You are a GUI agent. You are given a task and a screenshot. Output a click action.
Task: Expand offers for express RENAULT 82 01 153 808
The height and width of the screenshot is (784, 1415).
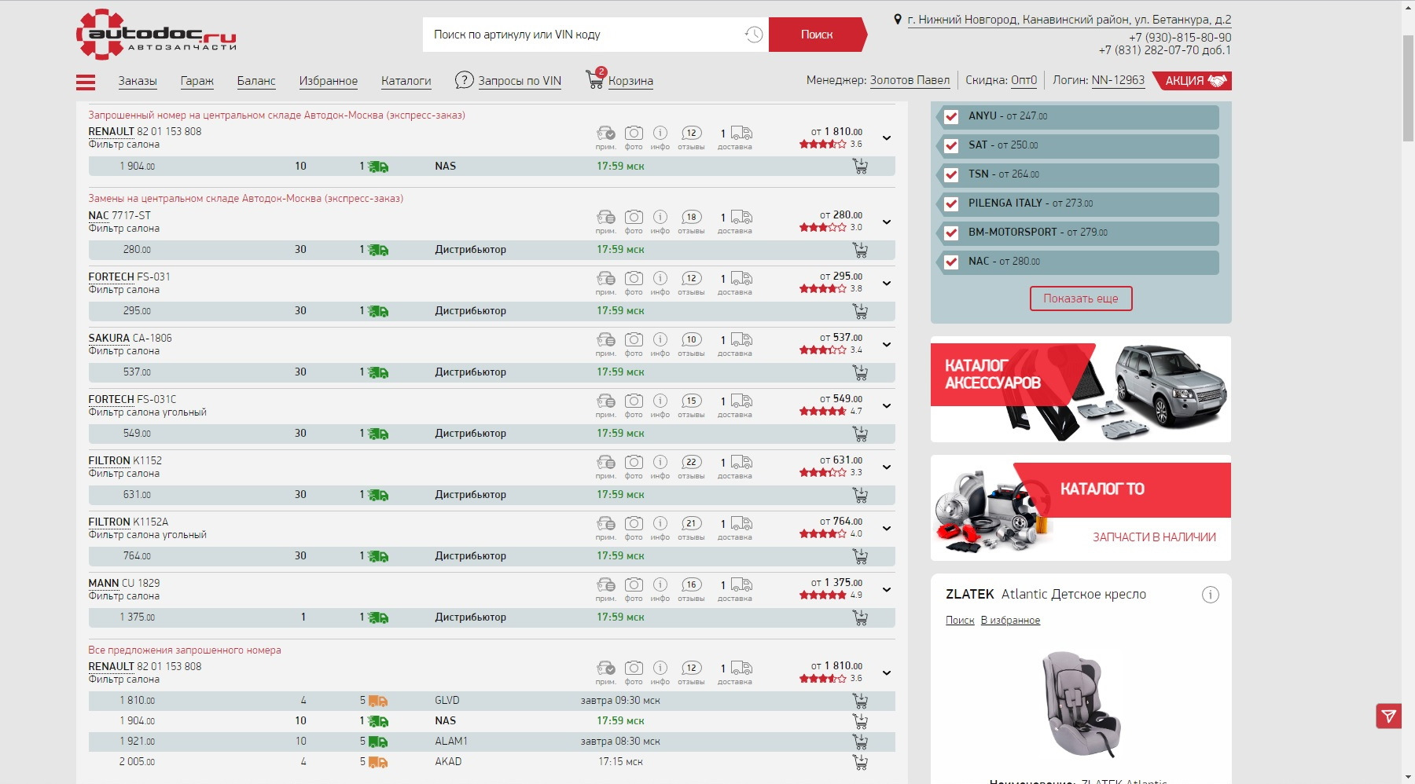(887, 138)
